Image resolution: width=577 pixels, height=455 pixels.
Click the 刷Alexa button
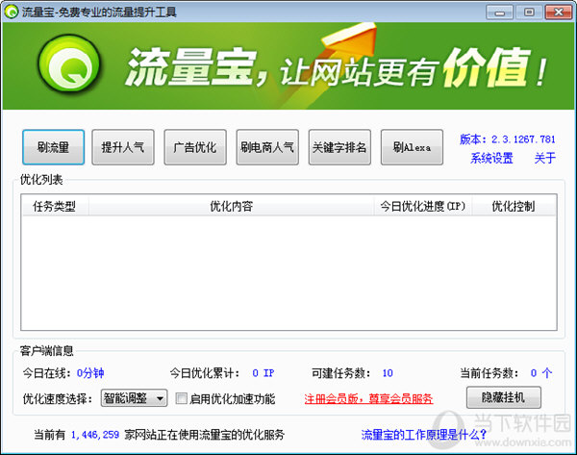[412, 147]
